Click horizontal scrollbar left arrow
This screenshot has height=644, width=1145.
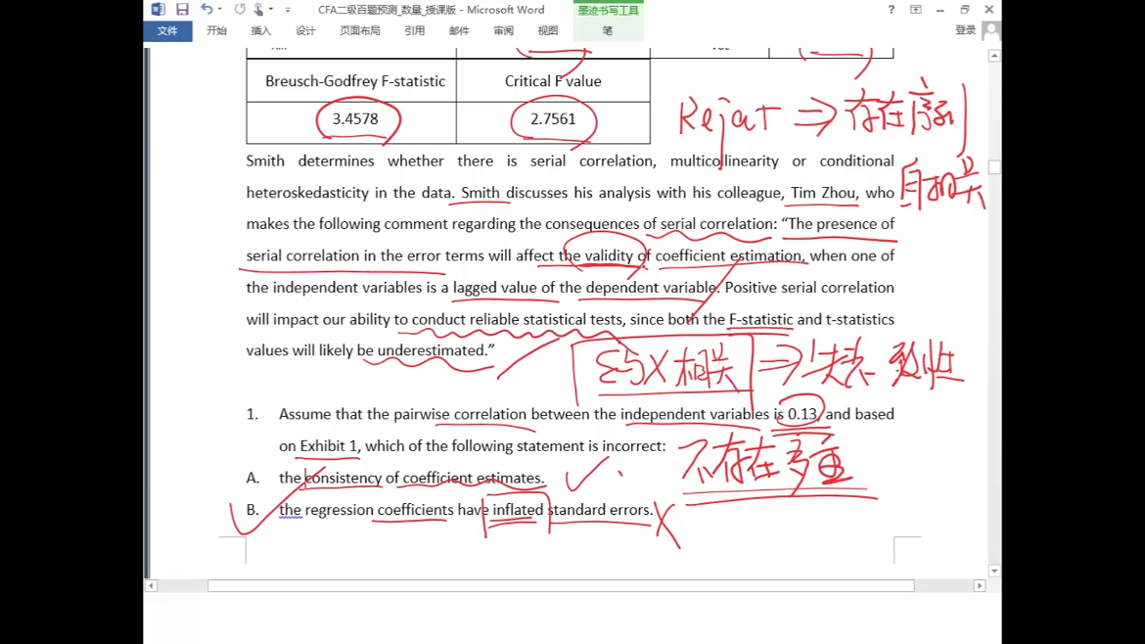[151, 585]
